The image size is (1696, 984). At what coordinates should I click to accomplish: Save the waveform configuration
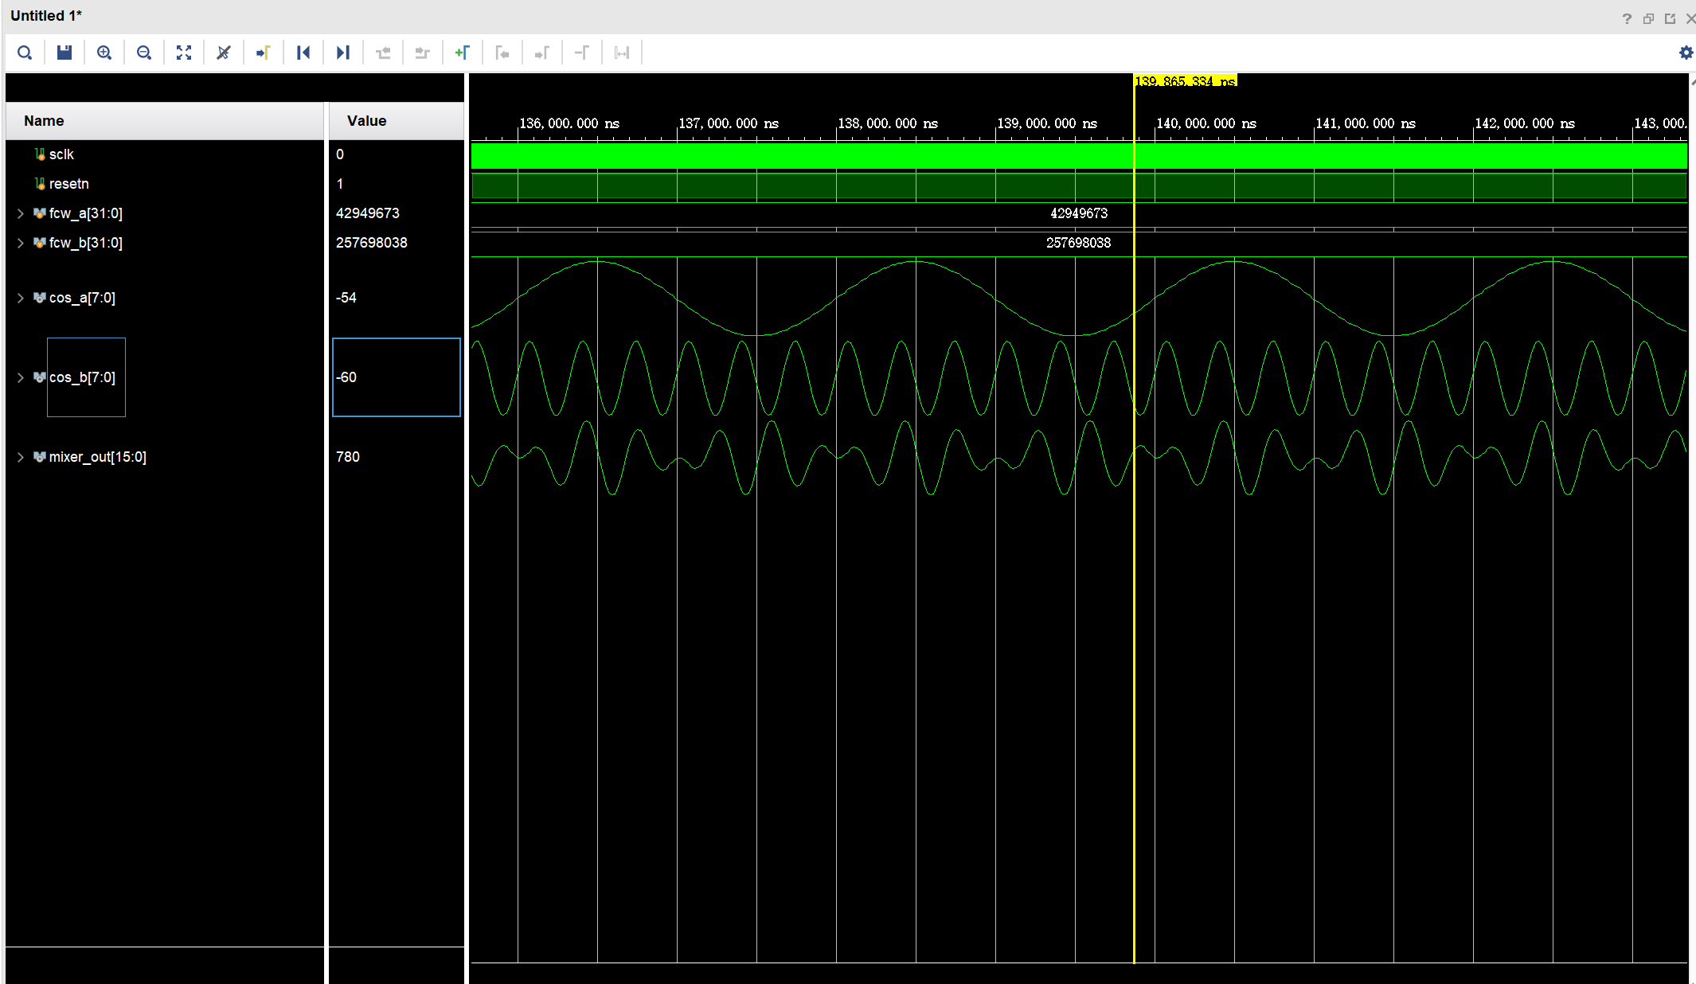[64, 53]
